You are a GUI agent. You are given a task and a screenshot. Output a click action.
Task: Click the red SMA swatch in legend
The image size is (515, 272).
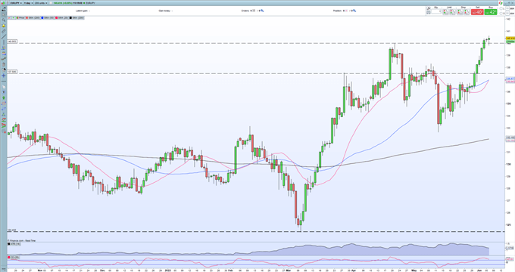27,17
